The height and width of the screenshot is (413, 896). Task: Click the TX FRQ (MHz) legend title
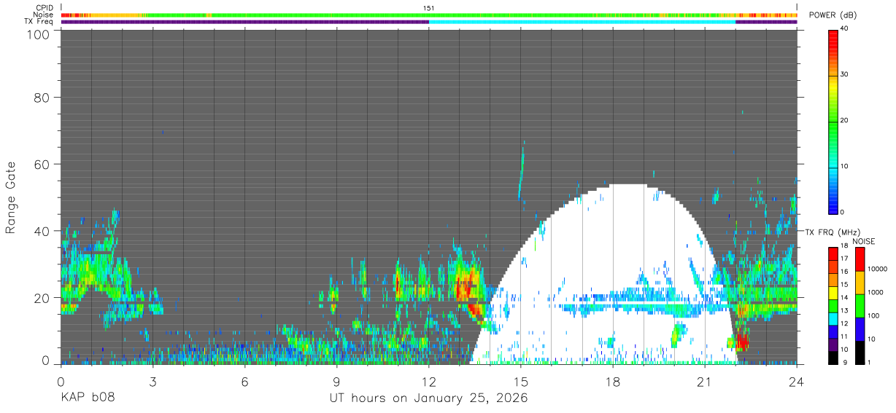point(831,232)
